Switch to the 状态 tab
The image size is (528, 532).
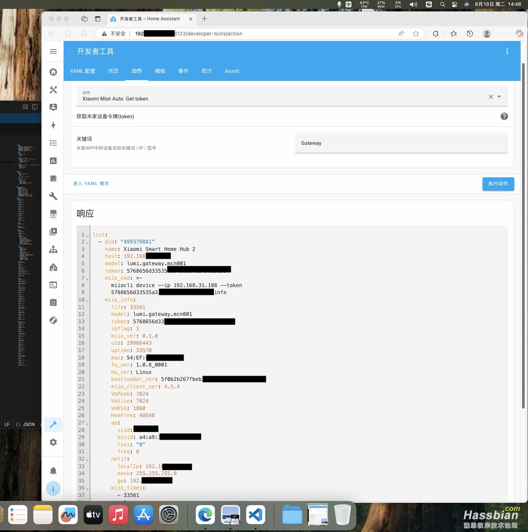coord(114,71)
